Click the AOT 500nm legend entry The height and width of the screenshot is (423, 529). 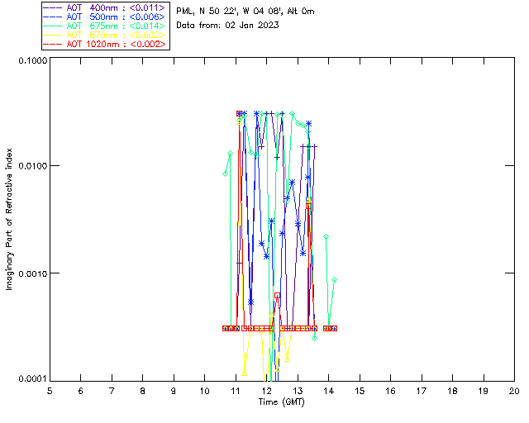coord(104,17)
